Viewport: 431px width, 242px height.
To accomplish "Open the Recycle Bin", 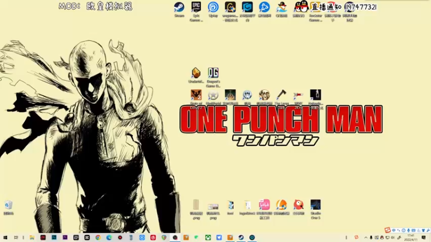I will point(9,208).
